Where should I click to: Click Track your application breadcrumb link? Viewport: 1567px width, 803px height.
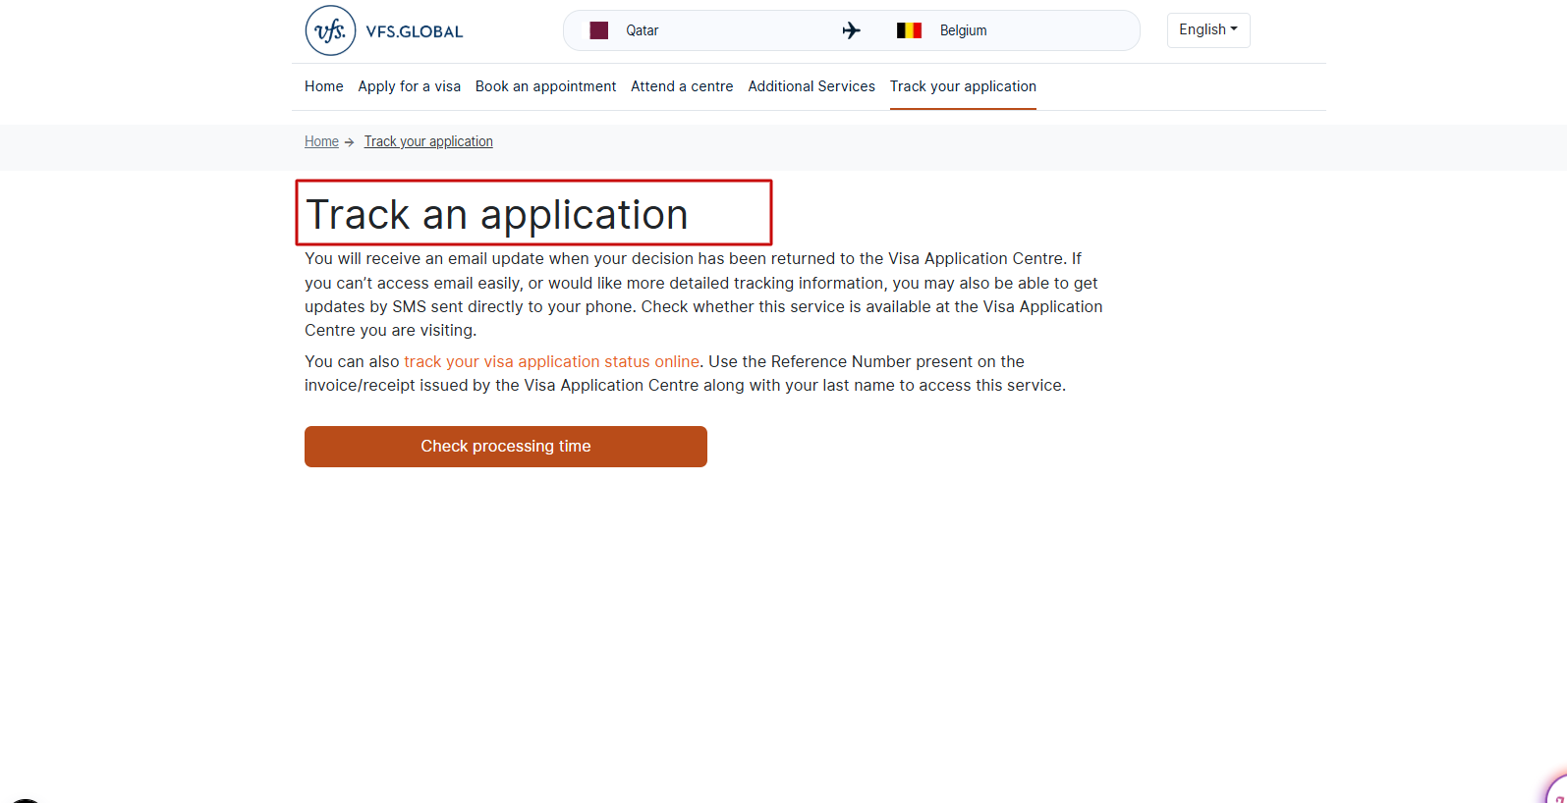[428, 141]
